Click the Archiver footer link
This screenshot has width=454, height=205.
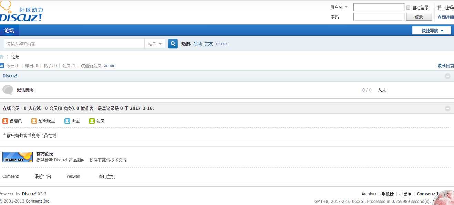[369, 194]
